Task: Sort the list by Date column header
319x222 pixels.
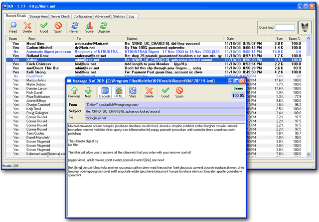Action: coord(230,38)
